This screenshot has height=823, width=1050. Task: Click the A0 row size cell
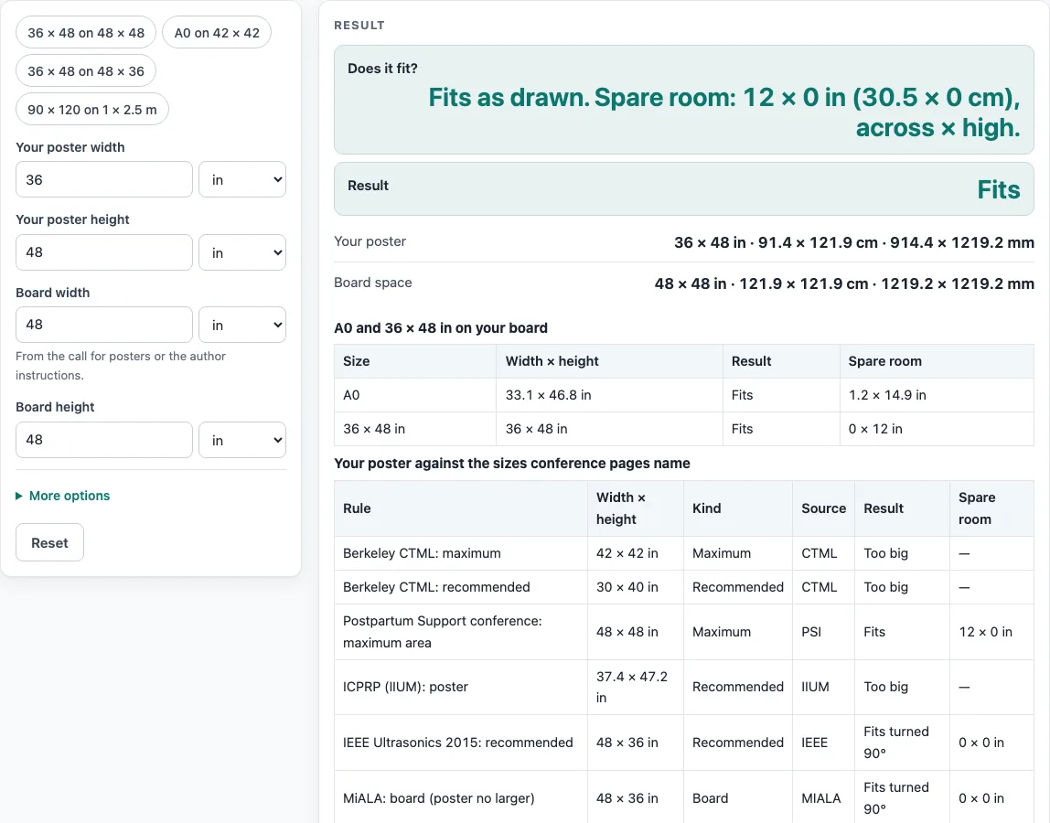415,395
